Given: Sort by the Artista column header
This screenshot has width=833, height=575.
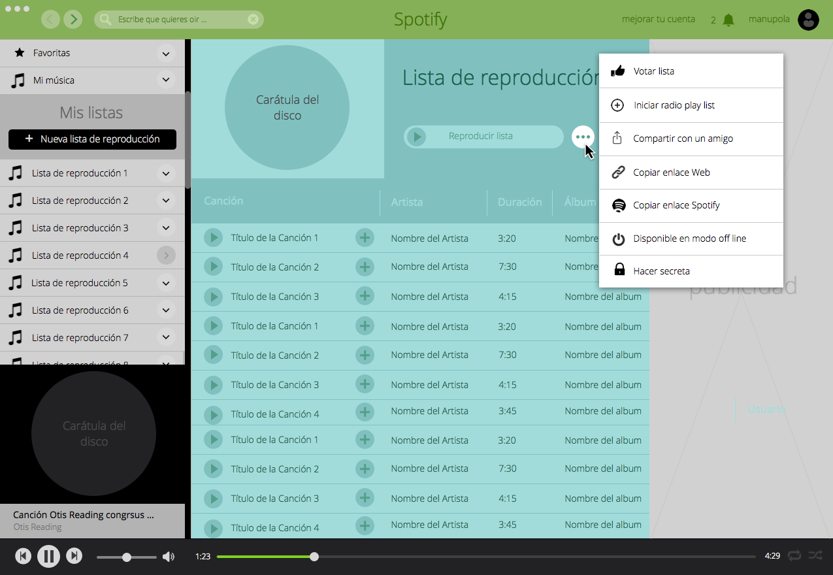Looking at the screenshot, I should tap(406, 202).
